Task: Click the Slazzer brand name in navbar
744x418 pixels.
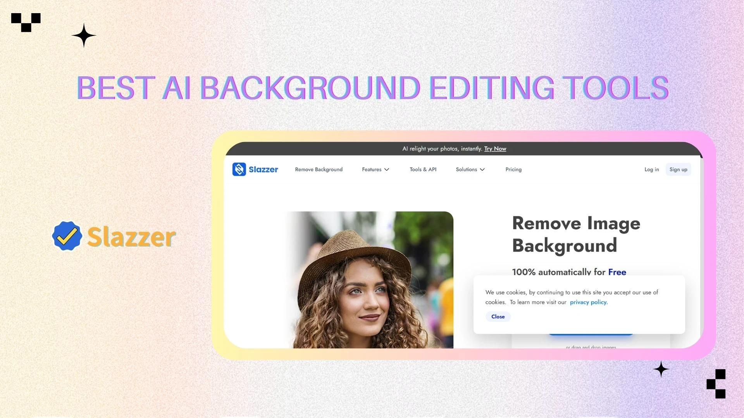Action: tap(263, 170)
